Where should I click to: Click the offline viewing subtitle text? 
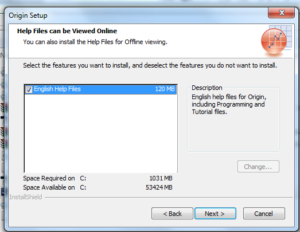pos(95,42)
